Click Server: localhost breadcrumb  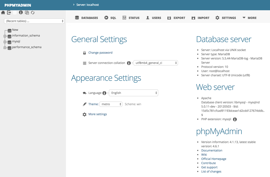point(88,5)
